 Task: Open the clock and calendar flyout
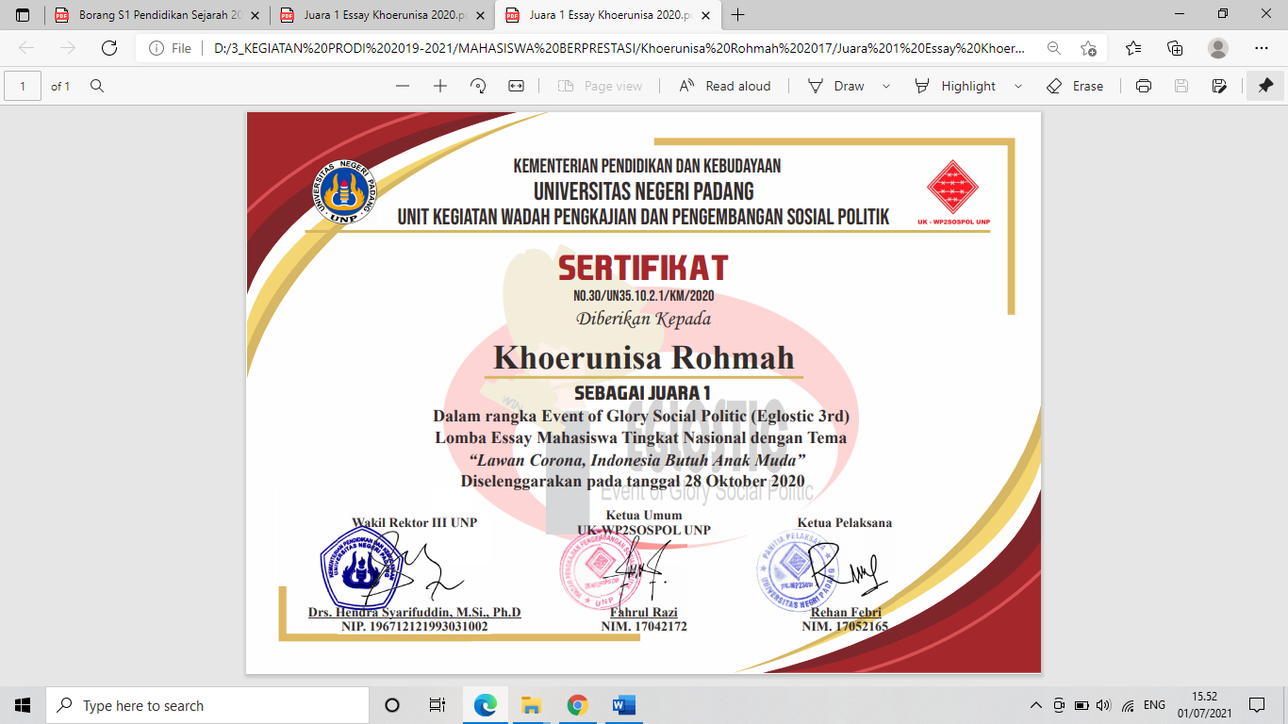1204,705
